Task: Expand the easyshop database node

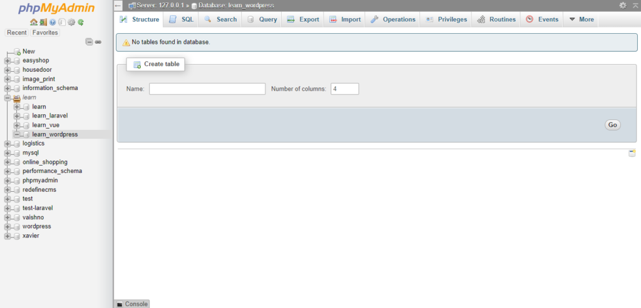Action: tap(8, 61)
